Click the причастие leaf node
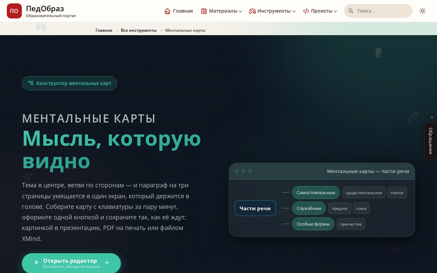The width and height of the screenshot is (437, 273). tap(351, 224)
